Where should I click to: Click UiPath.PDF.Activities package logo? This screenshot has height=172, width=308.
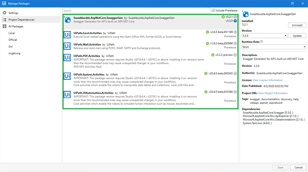click(67, 57)
